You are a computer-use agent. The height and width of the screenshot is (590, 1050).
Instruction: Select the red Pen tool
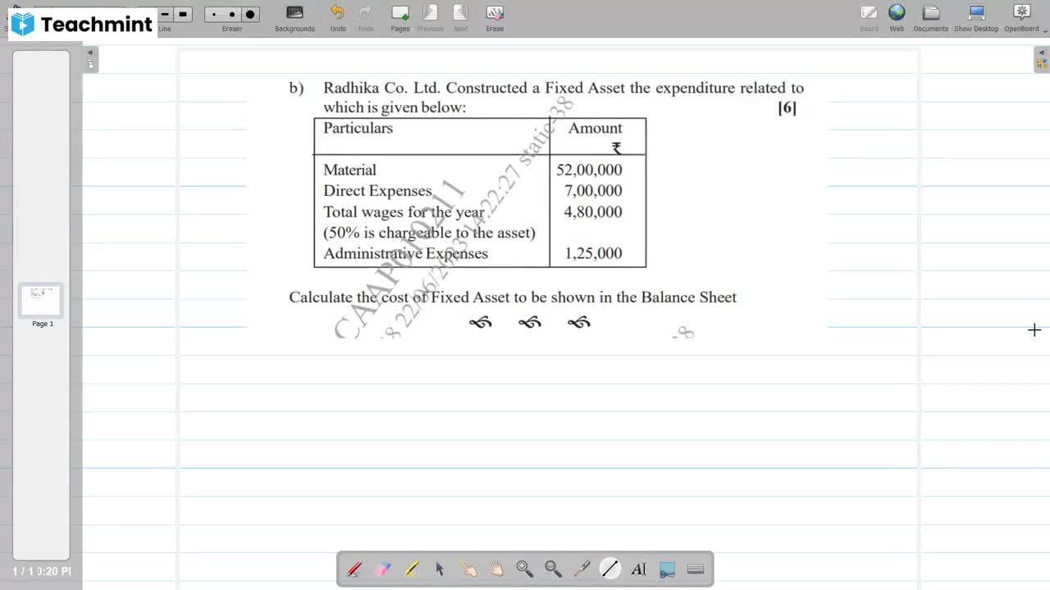(354, 569)
